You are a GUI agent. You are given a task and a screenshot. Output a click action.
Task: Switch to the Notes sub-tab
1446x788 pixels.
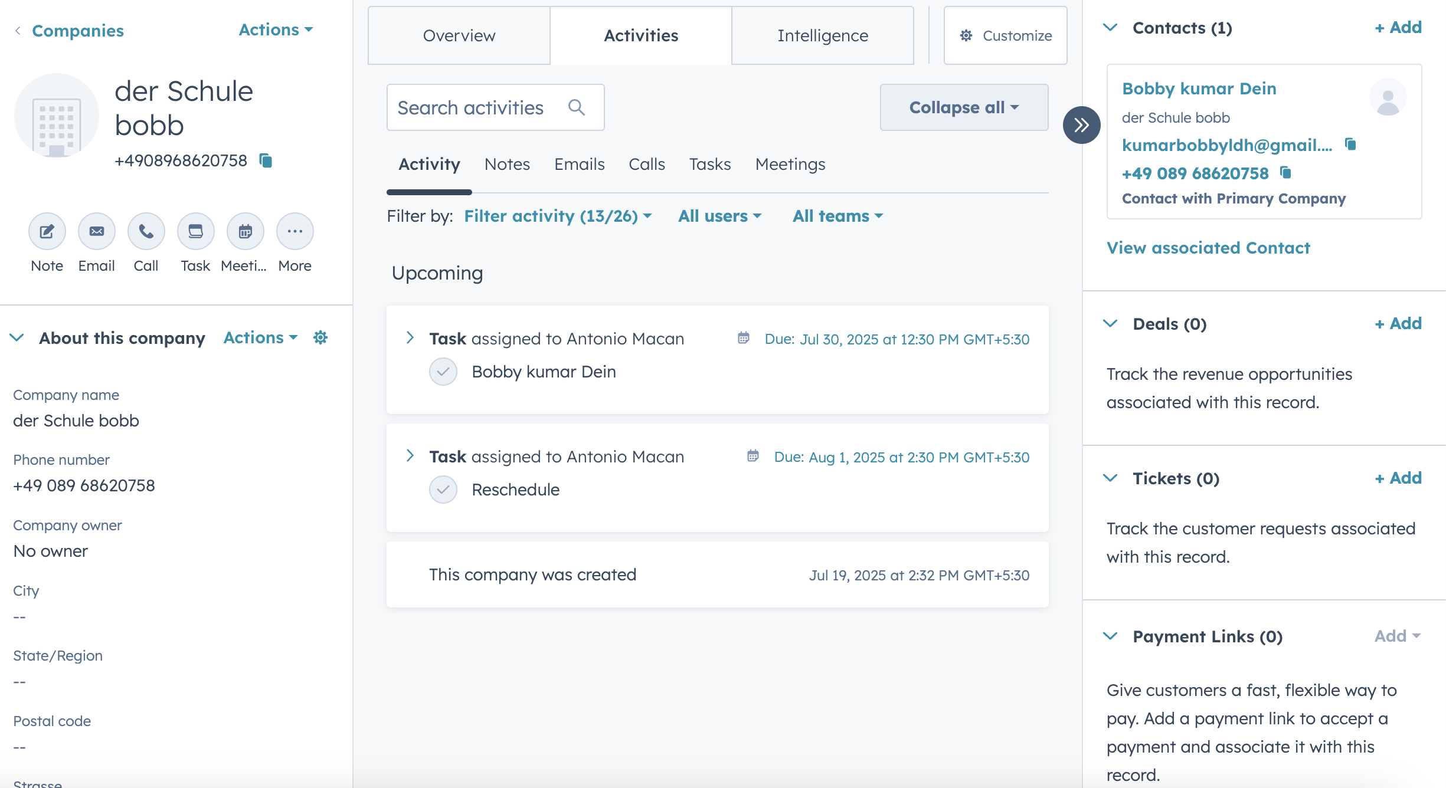click(x=507, y=164)
